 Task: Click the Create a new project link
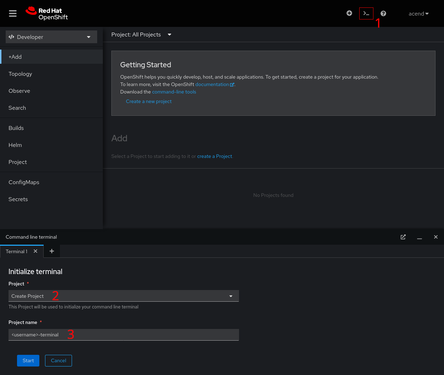click(x=149, y=101)
